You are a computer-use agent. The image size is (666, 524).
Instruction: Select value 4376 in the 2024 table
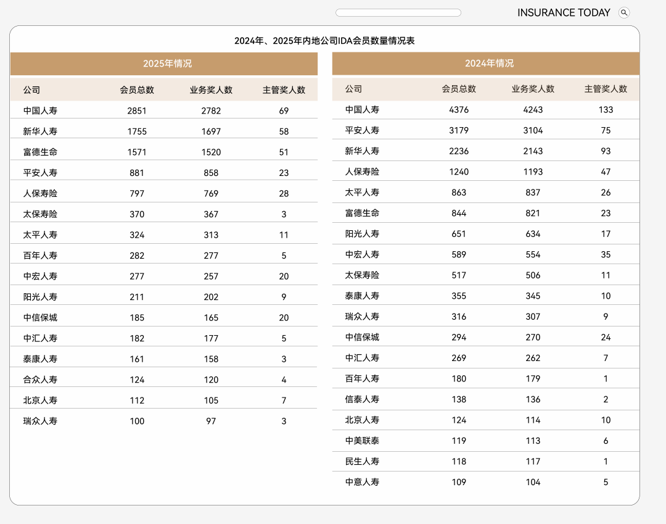459,110
